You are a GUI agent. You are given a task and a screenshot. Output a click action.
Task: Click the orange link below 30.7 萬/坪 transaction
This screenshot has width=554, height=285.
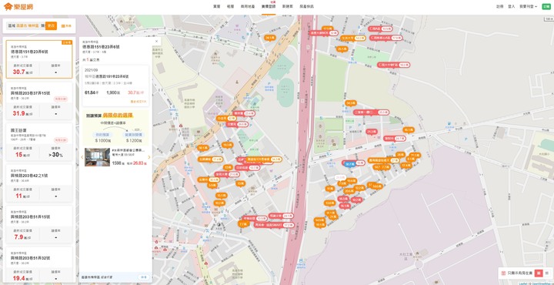tap(138, 102)
